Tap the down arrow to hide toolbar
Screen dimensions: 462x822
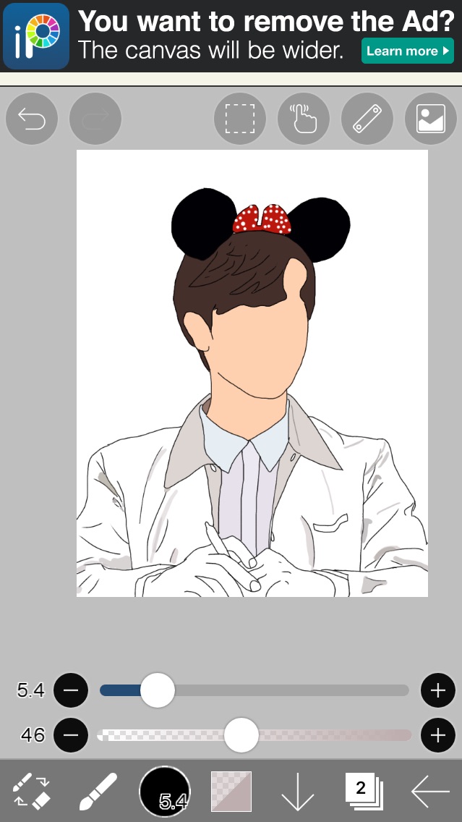tap(298, 791)
